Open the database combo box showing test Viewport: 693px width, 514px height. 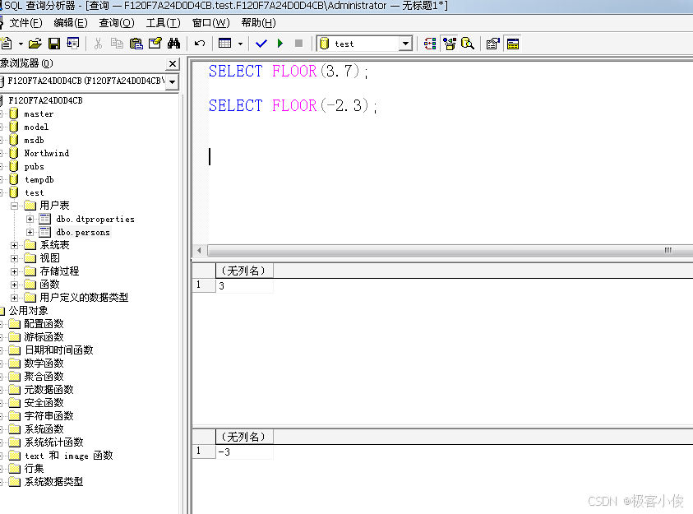(x=365, y=44)
